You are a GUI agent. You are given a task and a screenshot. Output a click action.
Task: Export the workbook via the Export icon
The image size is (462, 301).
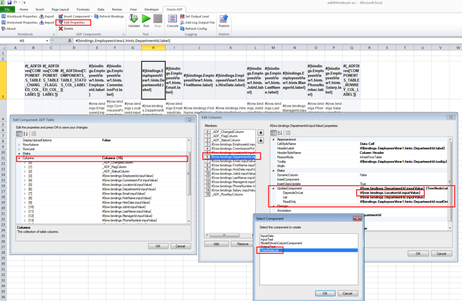coord(48,16)
